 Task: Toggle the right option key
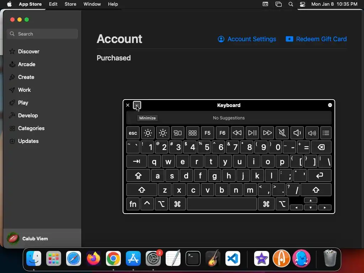[x=282, y=204]
